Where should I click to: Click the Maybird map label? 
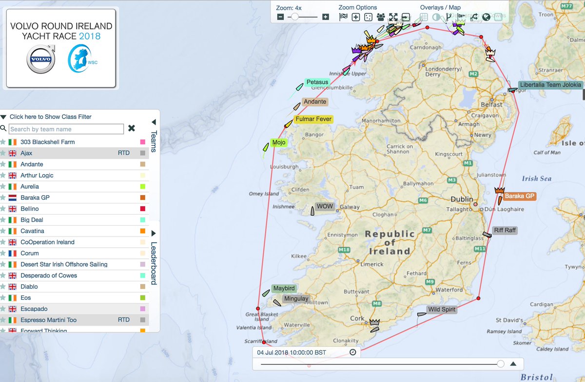click(x=284, y=289)
